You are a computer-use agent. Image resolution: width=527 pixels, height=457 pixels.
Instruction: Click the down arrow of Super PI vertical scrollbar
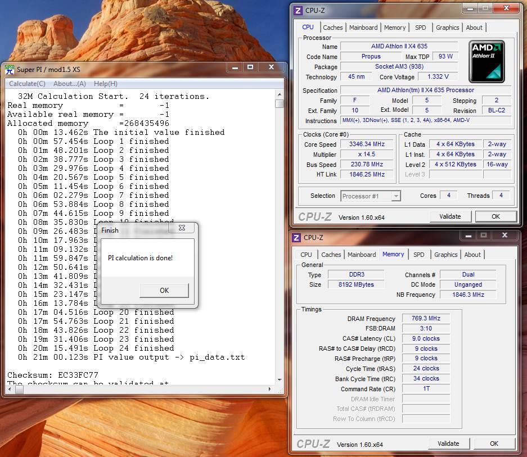pyautogui.click(x=280, y=380)
